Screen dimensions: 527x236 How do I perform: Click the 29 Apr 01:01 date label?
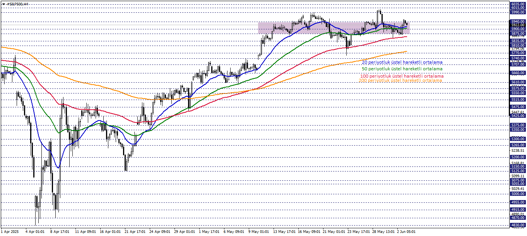pyautogui.click(x=185, y=232)
